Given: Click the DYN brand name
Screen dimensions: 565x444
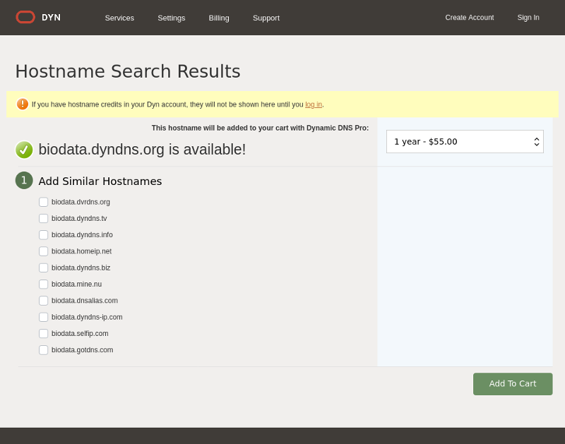Looking at the screenshot, I should 51,18.
